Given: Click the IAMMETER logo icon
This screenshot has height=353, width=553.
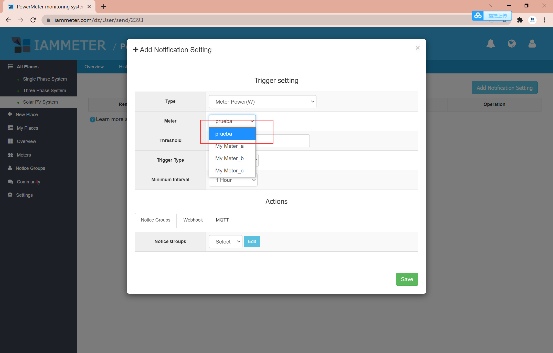Looking at the screenshot, I should (x=20, y=43).
